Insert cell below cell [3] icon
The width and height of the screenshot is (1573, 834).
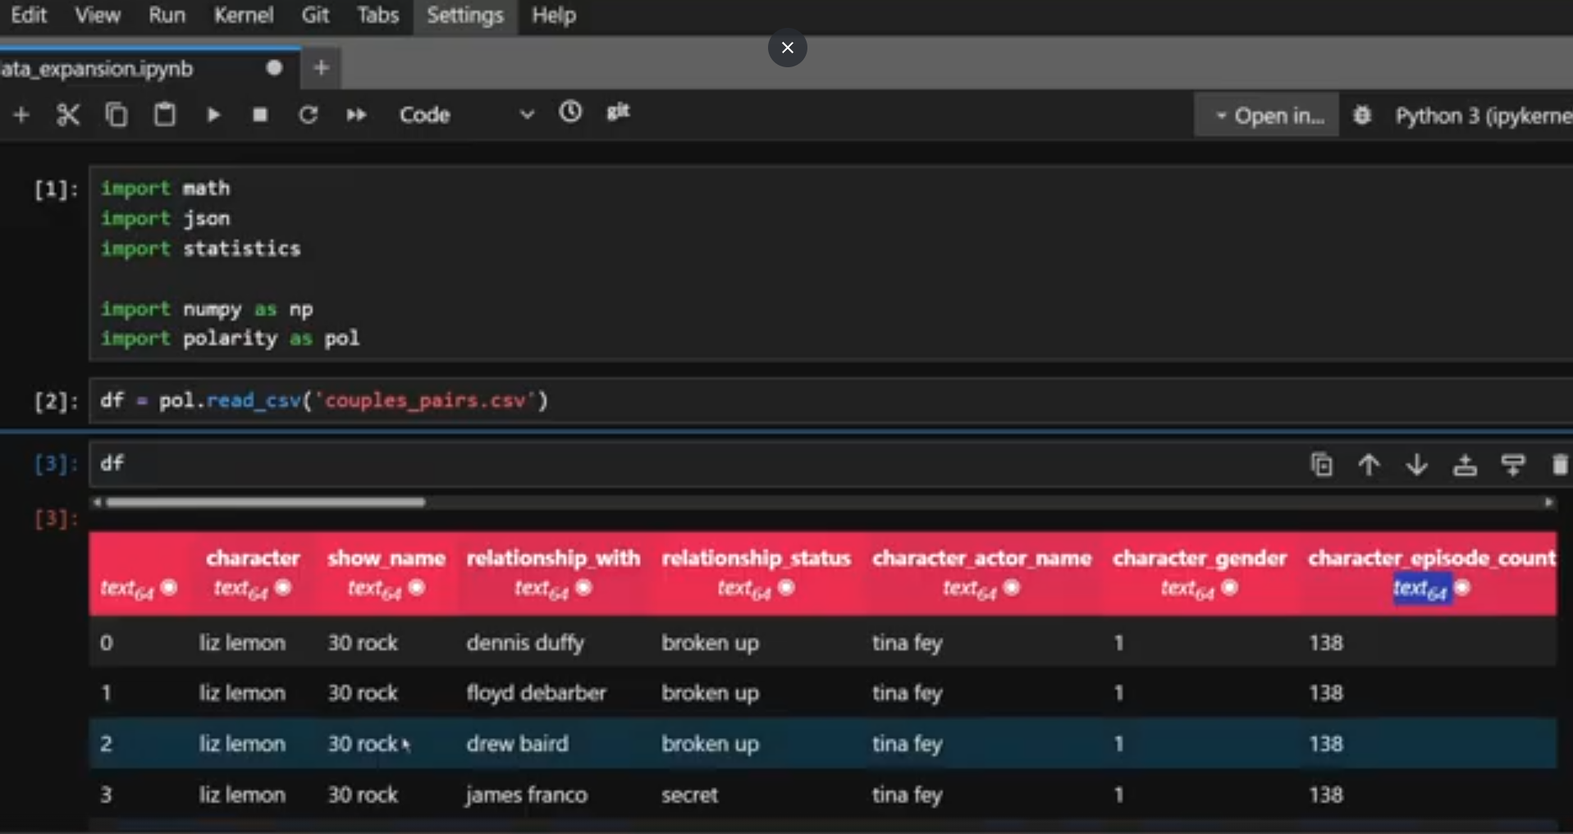click(x=1513, y=465)
